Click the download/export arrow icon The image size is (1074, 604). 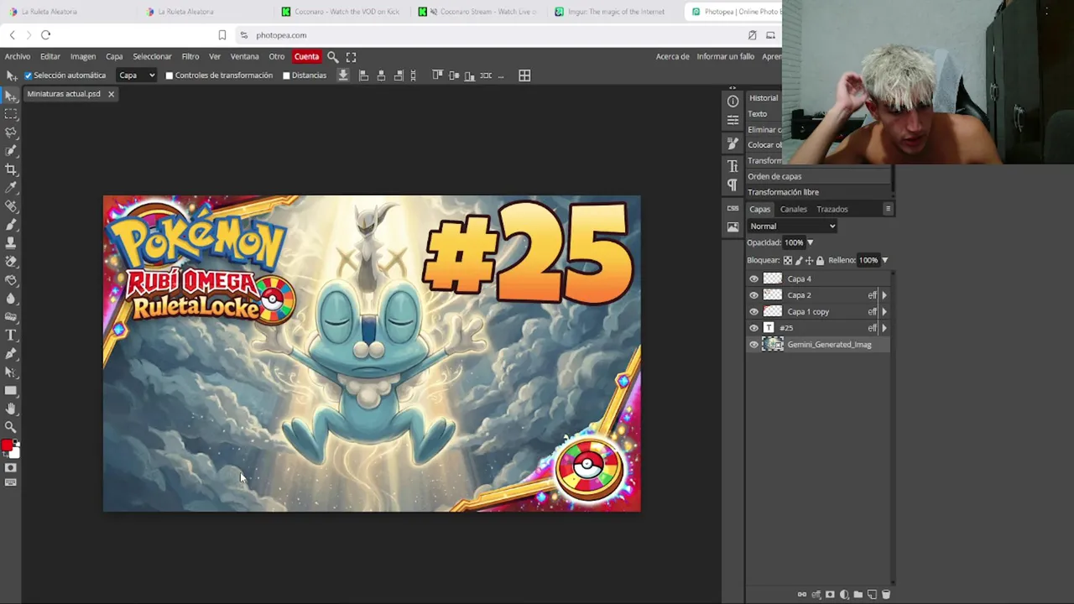pos(343,75)
